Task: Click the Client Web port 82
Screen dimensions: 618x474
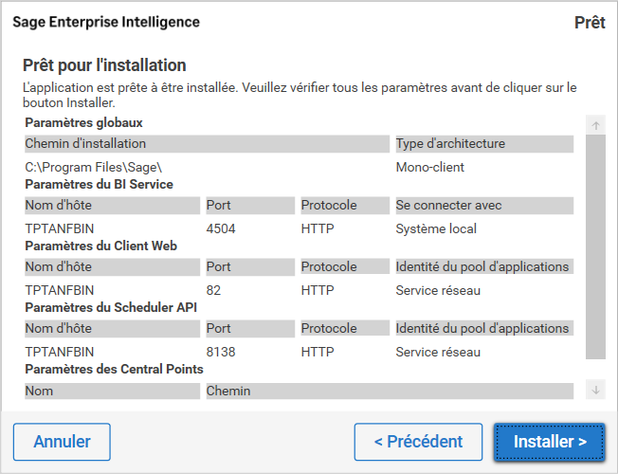Action: [213, 290]
